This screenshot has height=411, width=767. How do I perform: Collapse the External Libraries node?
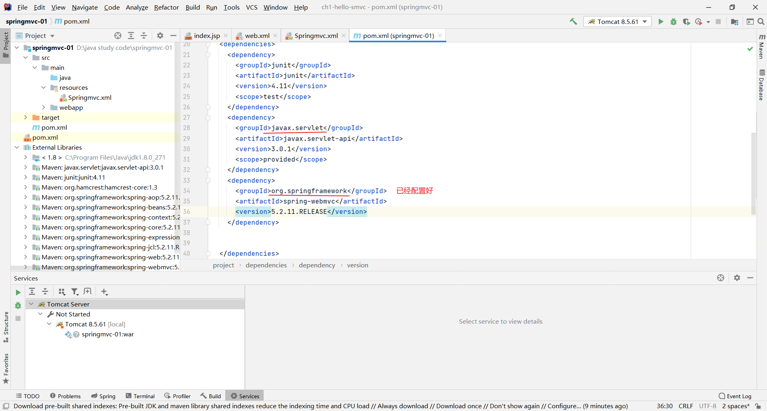[17, 147]
